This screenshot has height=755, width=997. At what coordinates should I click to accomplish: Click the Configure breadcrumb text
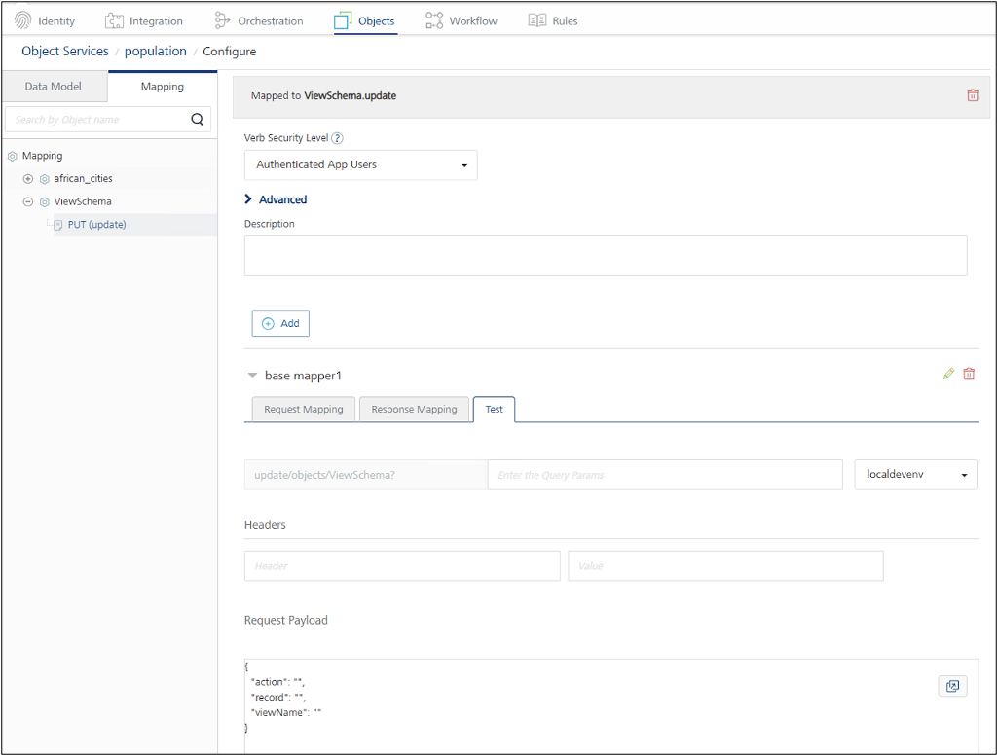230,52
